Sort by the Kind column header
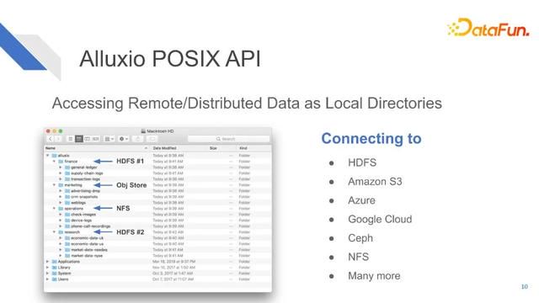Image resolution: width=539 pixels, height=303 pixels. pos(243,148)
